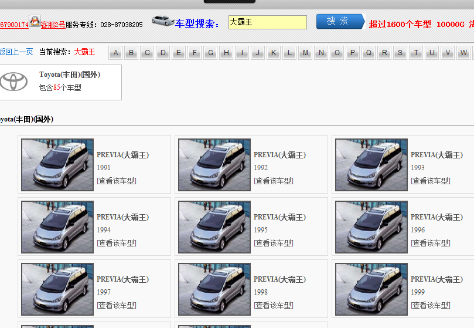
Task: Open the 客服2号 link
Action: coord(53,25)
